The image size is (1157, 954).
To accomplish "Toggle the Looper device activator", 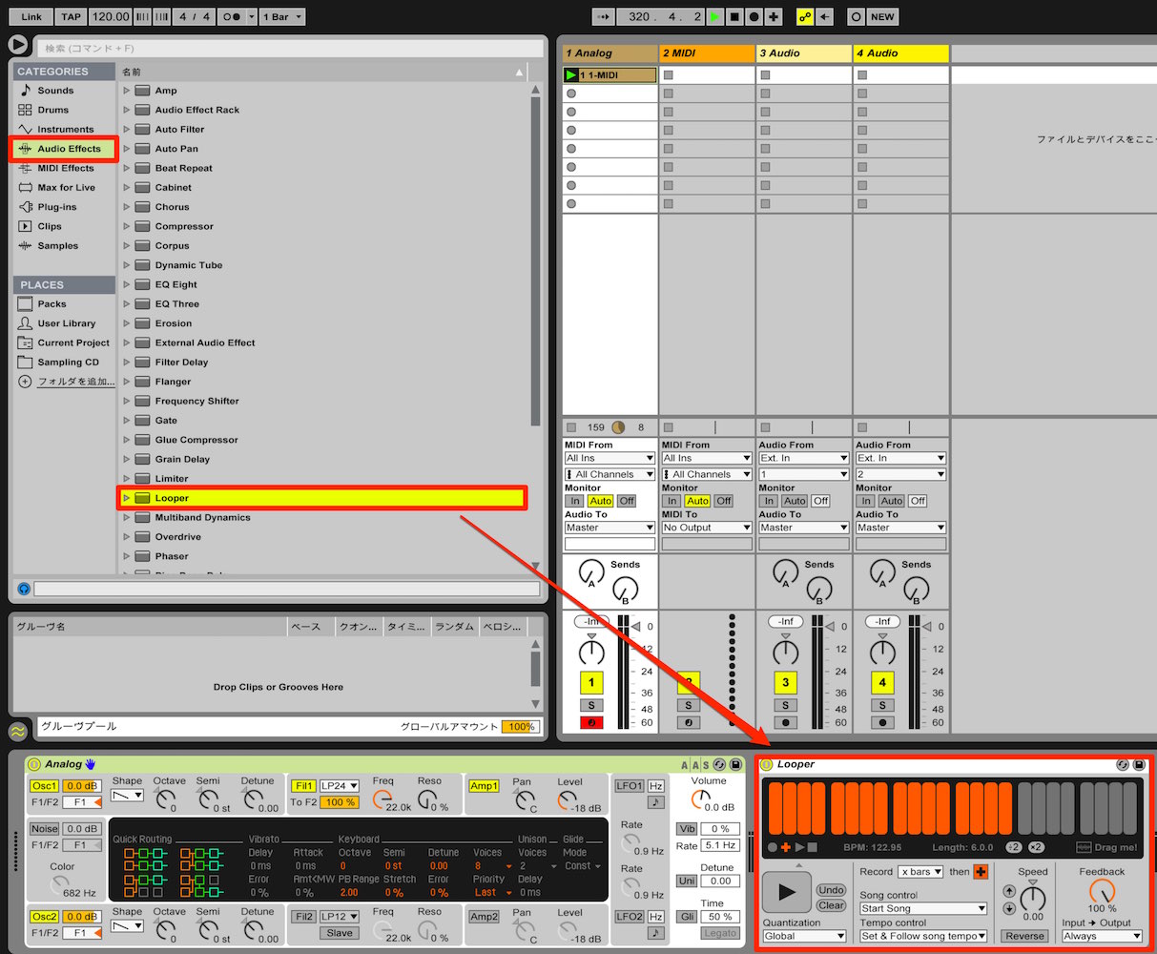I will pyautogui.click(x=766, y=764).
